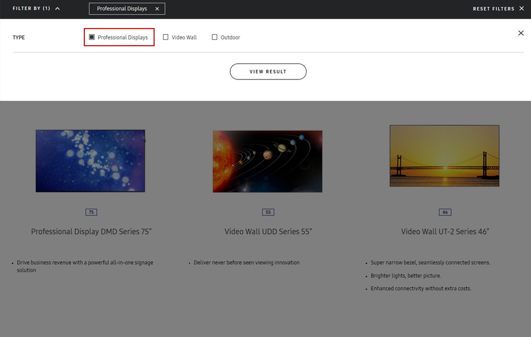Click 'Enhanced connectivity without extra costs.' bullet
This screenshot has width=531, height=337.
tap(421, 289)
